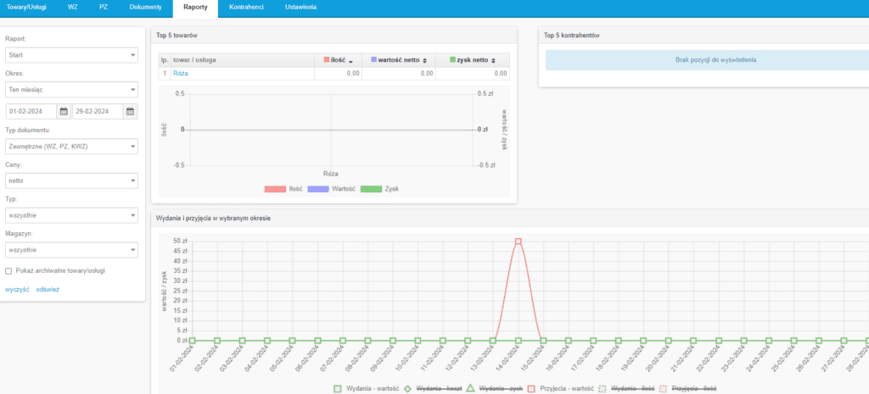
Task: Open the Towary/Usługi tab
Action: click(x=27, y=7)
